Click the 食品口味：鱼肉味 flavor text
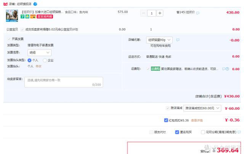 click(x=77, y=12)
